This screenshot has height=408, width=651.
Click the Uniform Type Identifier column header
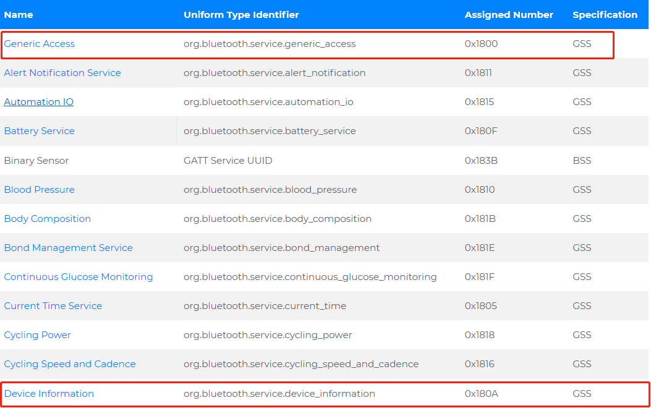pyautogui.click(x=241, y=15)
